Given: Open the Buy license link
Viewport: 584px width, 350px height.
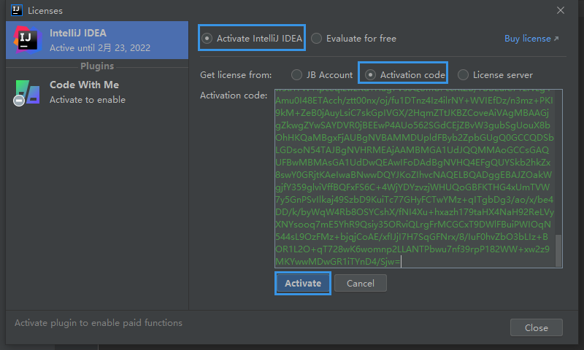Looking at the screenshot, I should 527,39.
